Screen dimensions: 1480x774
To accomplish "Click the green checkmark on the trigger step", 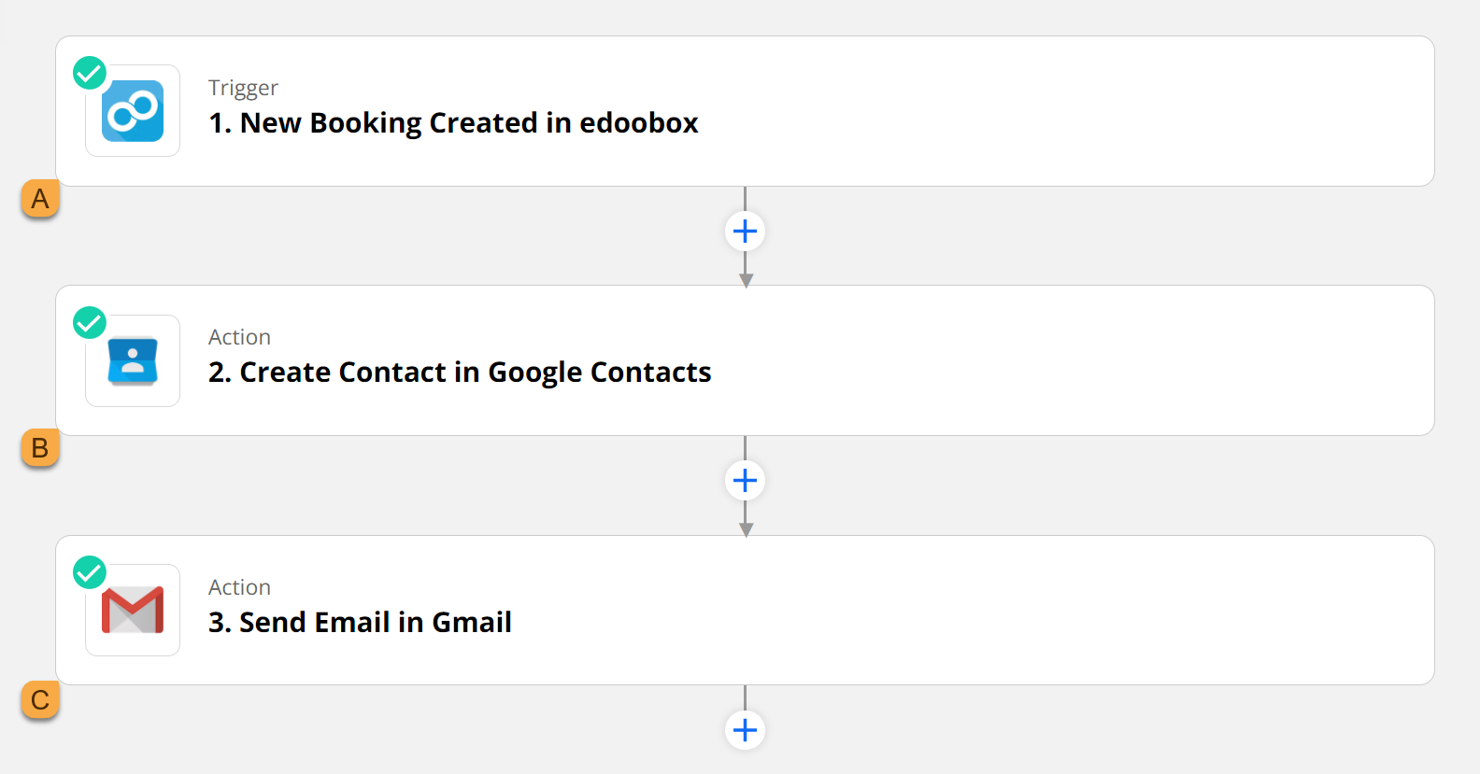I will click(x=90, y=73).
